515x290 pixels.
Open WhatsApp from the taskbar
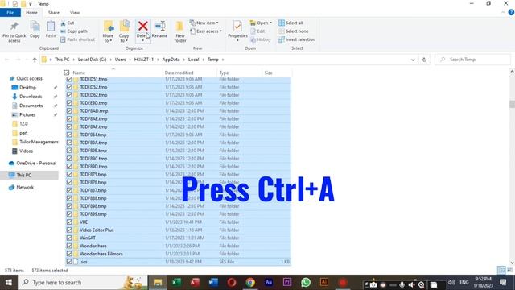[x=306, y=282]
